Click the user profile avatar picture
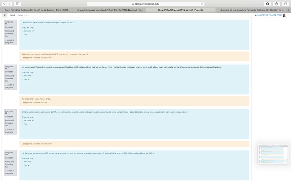291x181 pixels. click(x=284, y=15)
